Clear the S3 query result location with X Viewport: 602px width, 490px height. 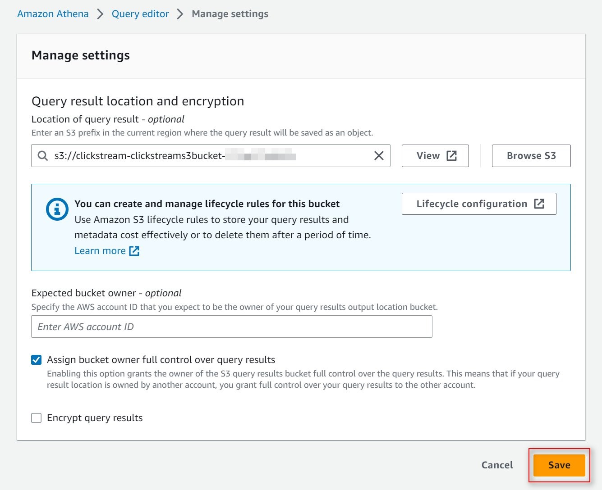click(379, 156)
